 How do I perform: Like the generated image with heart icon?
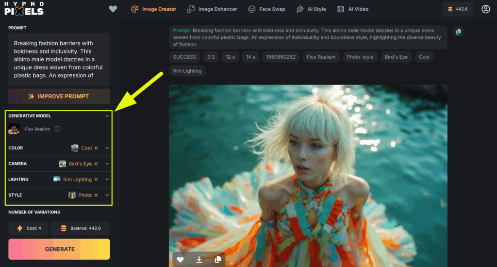click(180, 260)
